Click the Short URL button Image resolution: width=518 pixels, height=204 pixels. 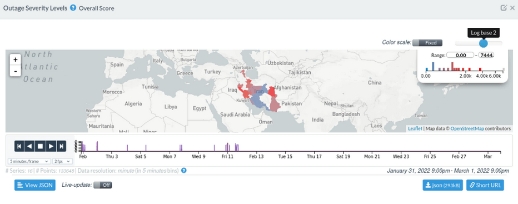[485, 185]
